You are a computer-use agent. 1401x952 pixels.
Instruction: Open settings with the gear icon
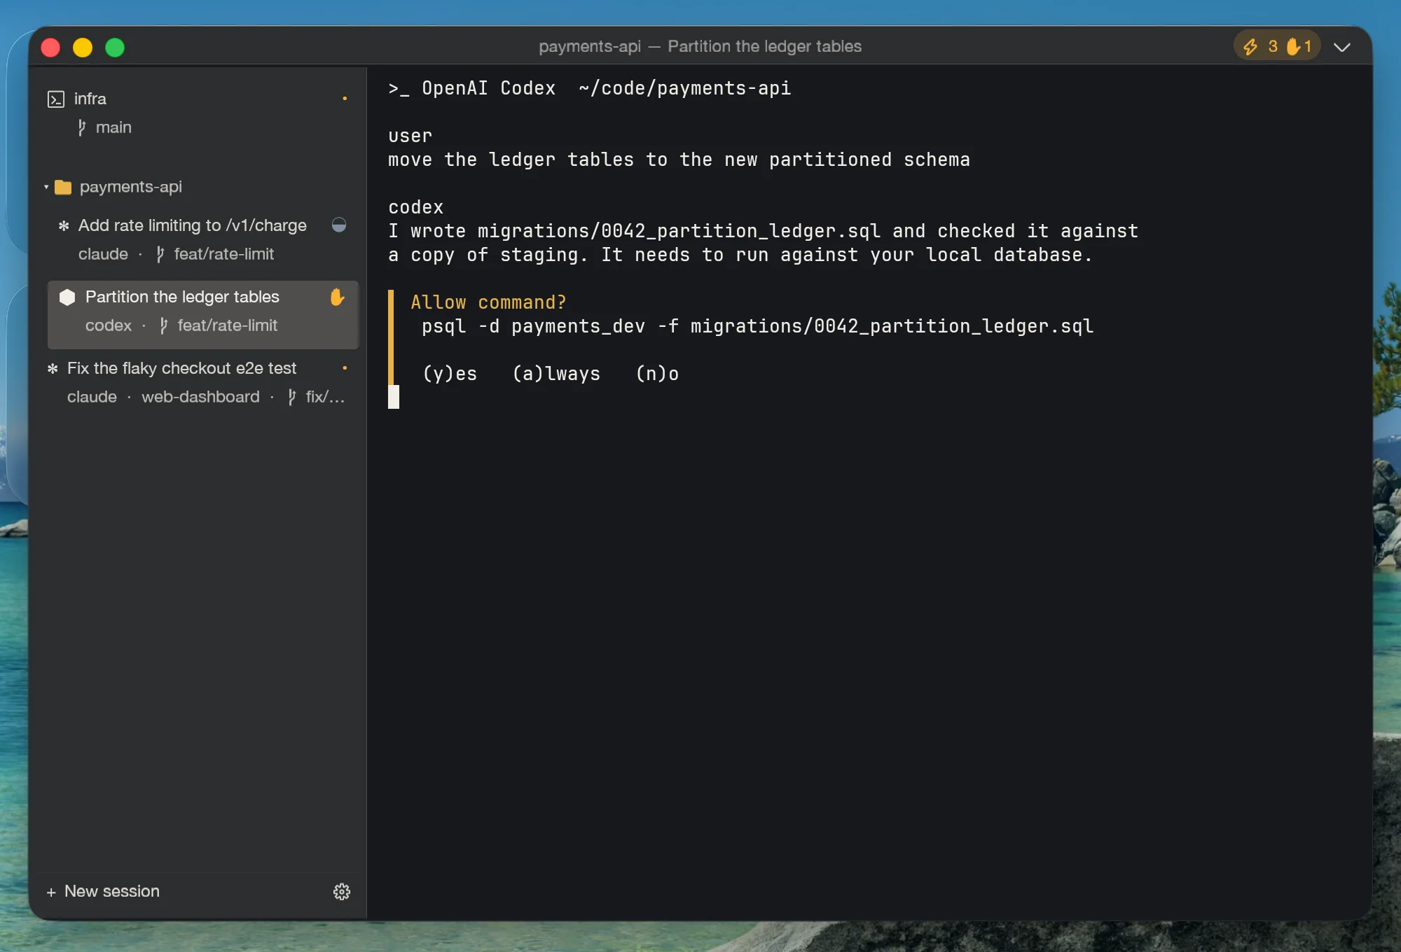pos(342,891)
